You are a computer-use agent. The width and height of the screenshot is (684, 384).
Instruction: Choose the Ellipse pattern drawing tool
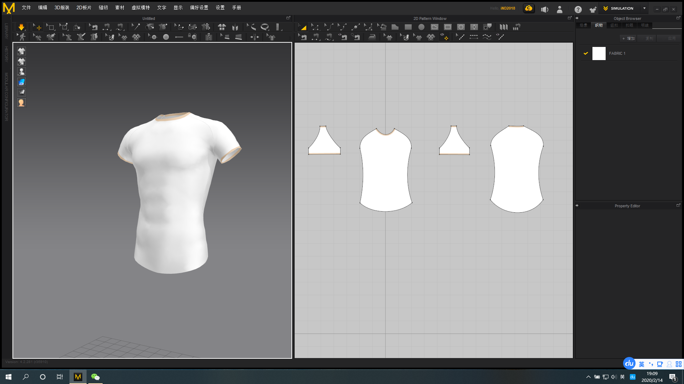point(422,27)
